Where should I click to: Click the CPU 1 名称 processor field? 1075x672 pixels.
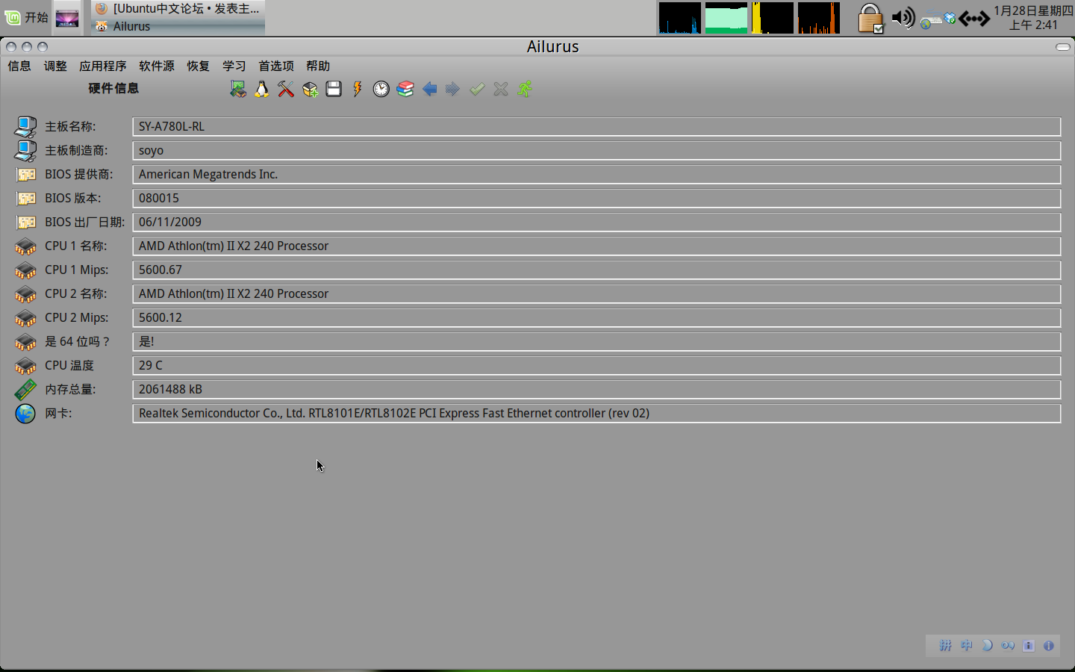click(x=596, y=246)
